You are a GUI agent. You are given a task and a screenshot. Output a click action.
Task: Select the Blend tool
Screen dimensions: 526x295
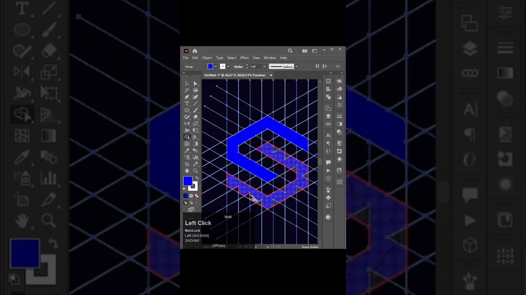(x=195, y=150)
